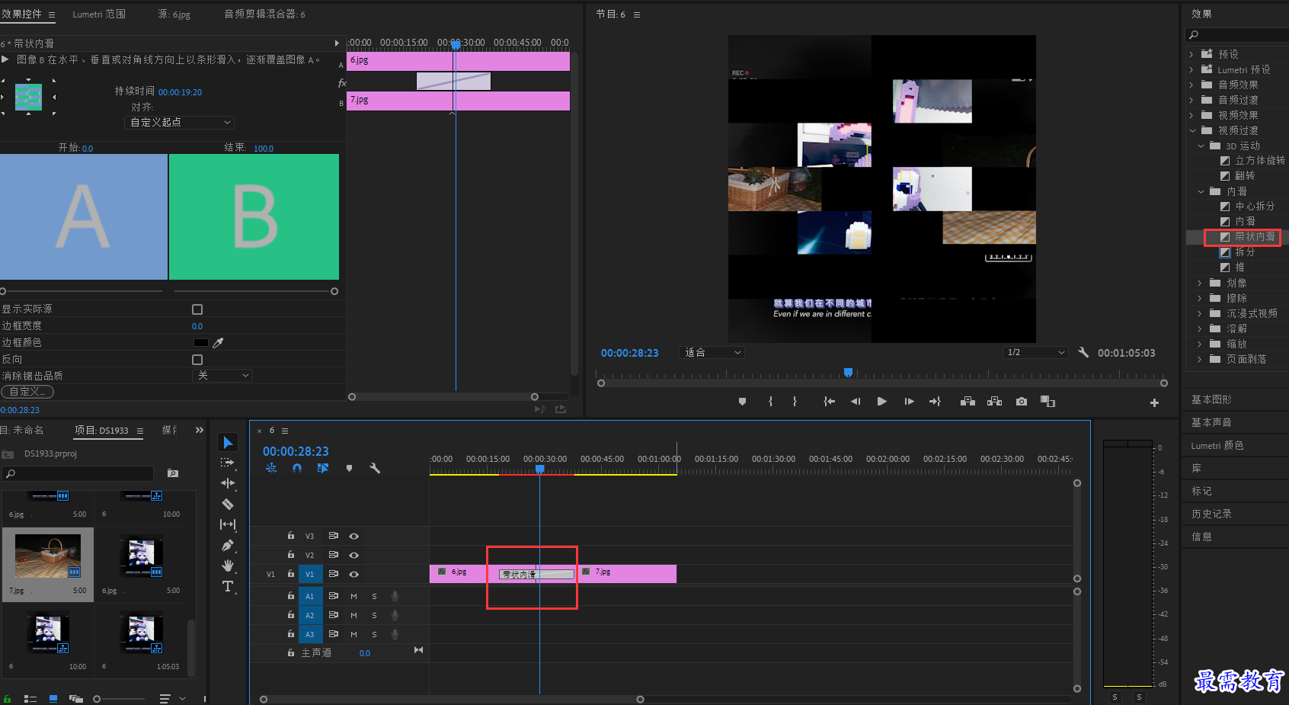Step forward one frame

(909, 402)
